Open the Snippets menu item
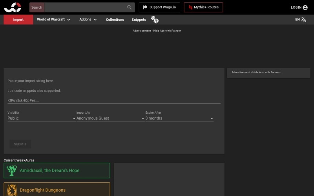314x196 pixels. [x=139, y=20]
